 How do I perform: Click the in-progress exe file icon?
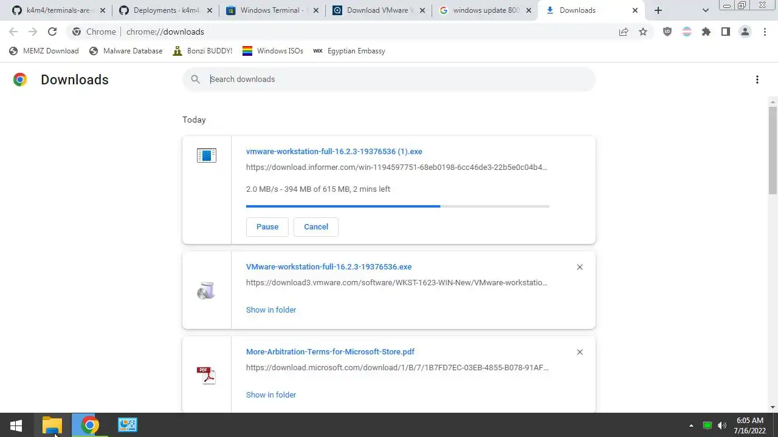(207, 155)
